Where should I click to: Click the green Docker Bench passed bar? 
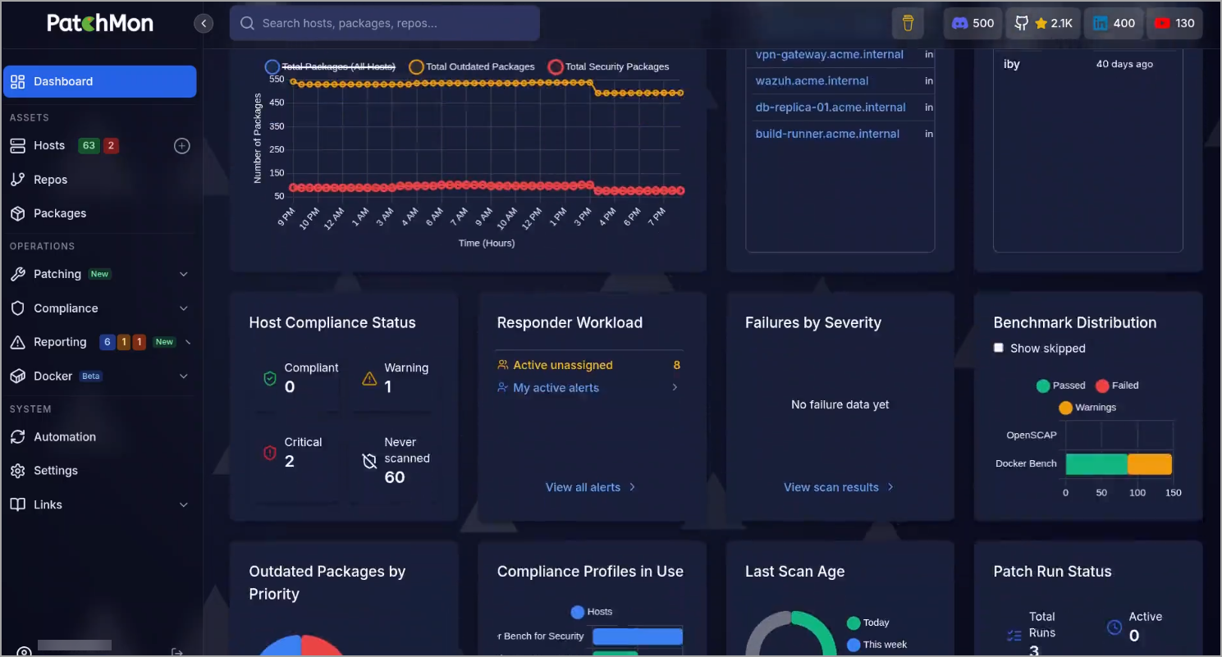1096,464
